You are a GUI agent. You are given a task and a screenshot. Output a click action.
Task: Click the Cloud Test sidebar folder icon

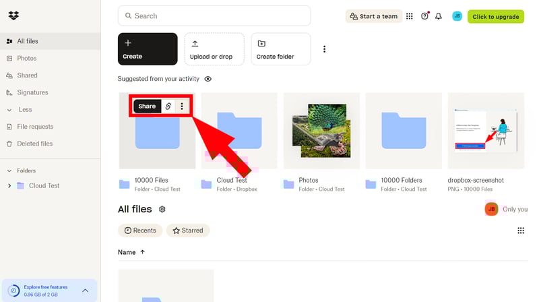pyautogui.click(x=21, y=186)
